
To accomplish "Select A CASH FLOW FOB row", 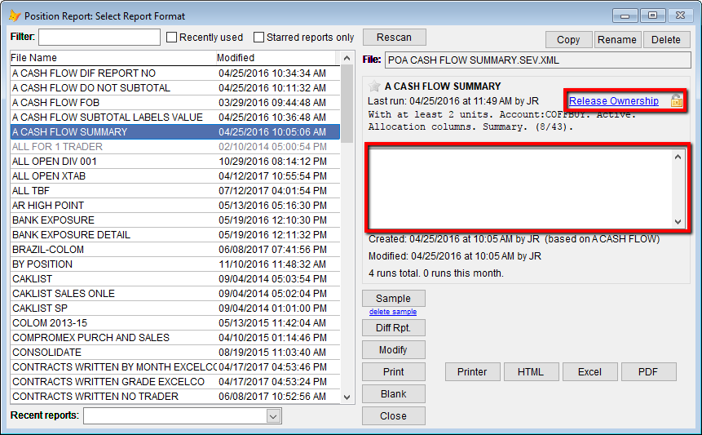I will pyautogui.click(x=175, y=103).
